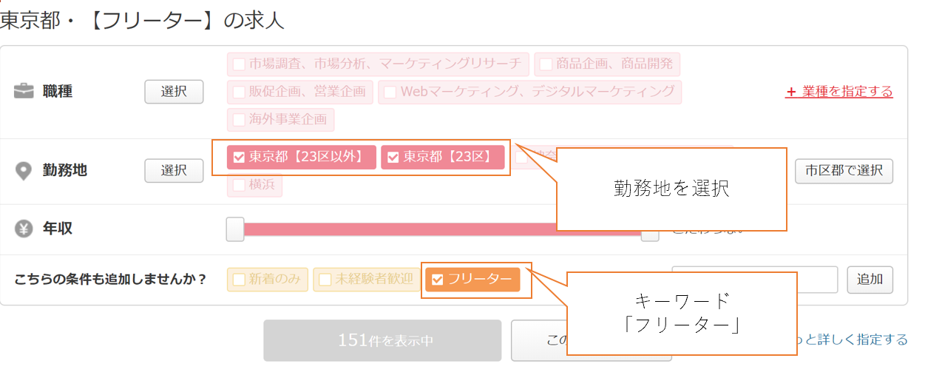
Task: Uncheck the 東京都【23区以外】 checkbox
Action: 239,158
